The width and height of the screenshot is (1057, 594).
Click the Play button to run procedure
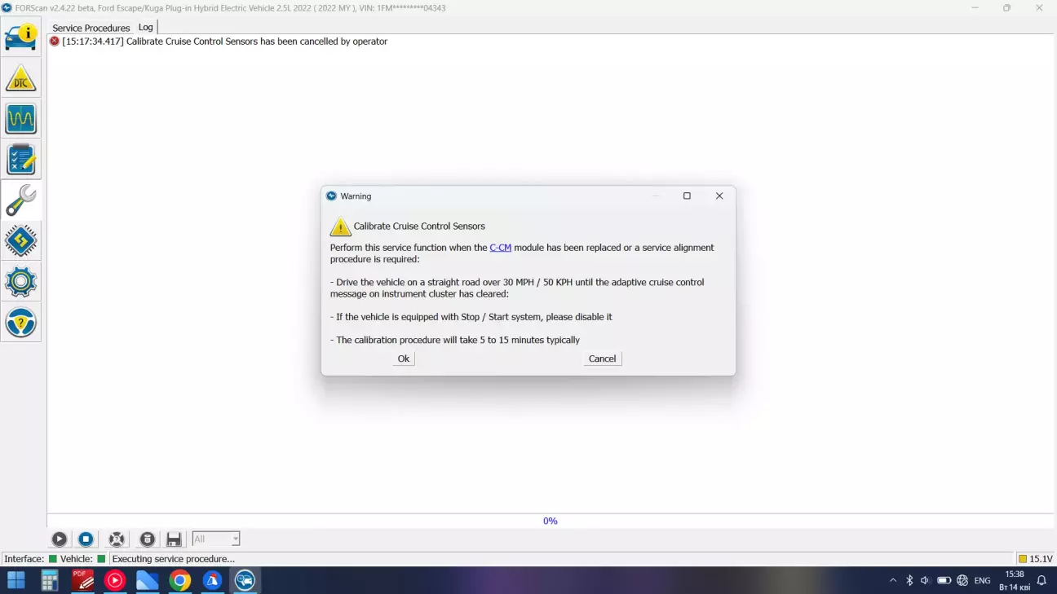(60, 539)
